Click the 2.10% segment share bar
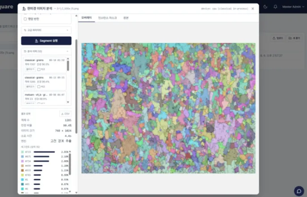 (x=42, y=156)
